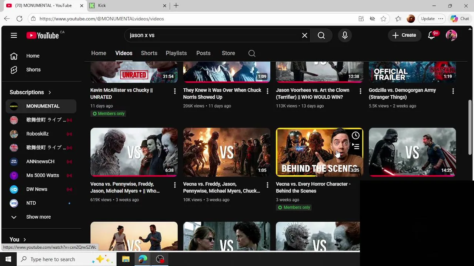Play the Vecna vs Freddy 1:05 thumbnail
Screen dimensions: 474x266
[x=227, y=152]
